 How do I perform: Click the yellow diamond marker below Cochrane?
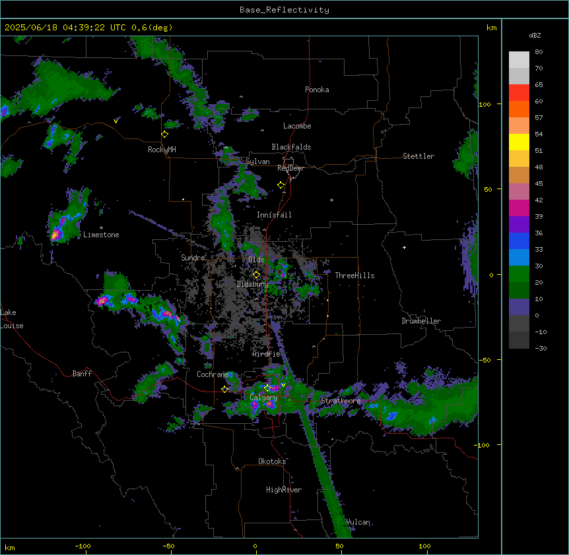[224, 389]
